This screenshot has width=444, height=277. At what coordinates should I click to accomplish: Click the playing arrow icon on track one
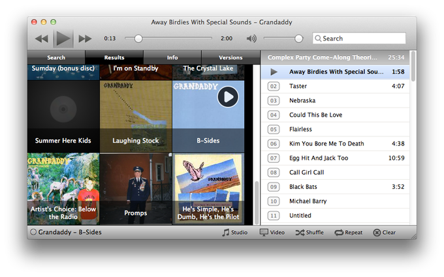click(274, 72)
